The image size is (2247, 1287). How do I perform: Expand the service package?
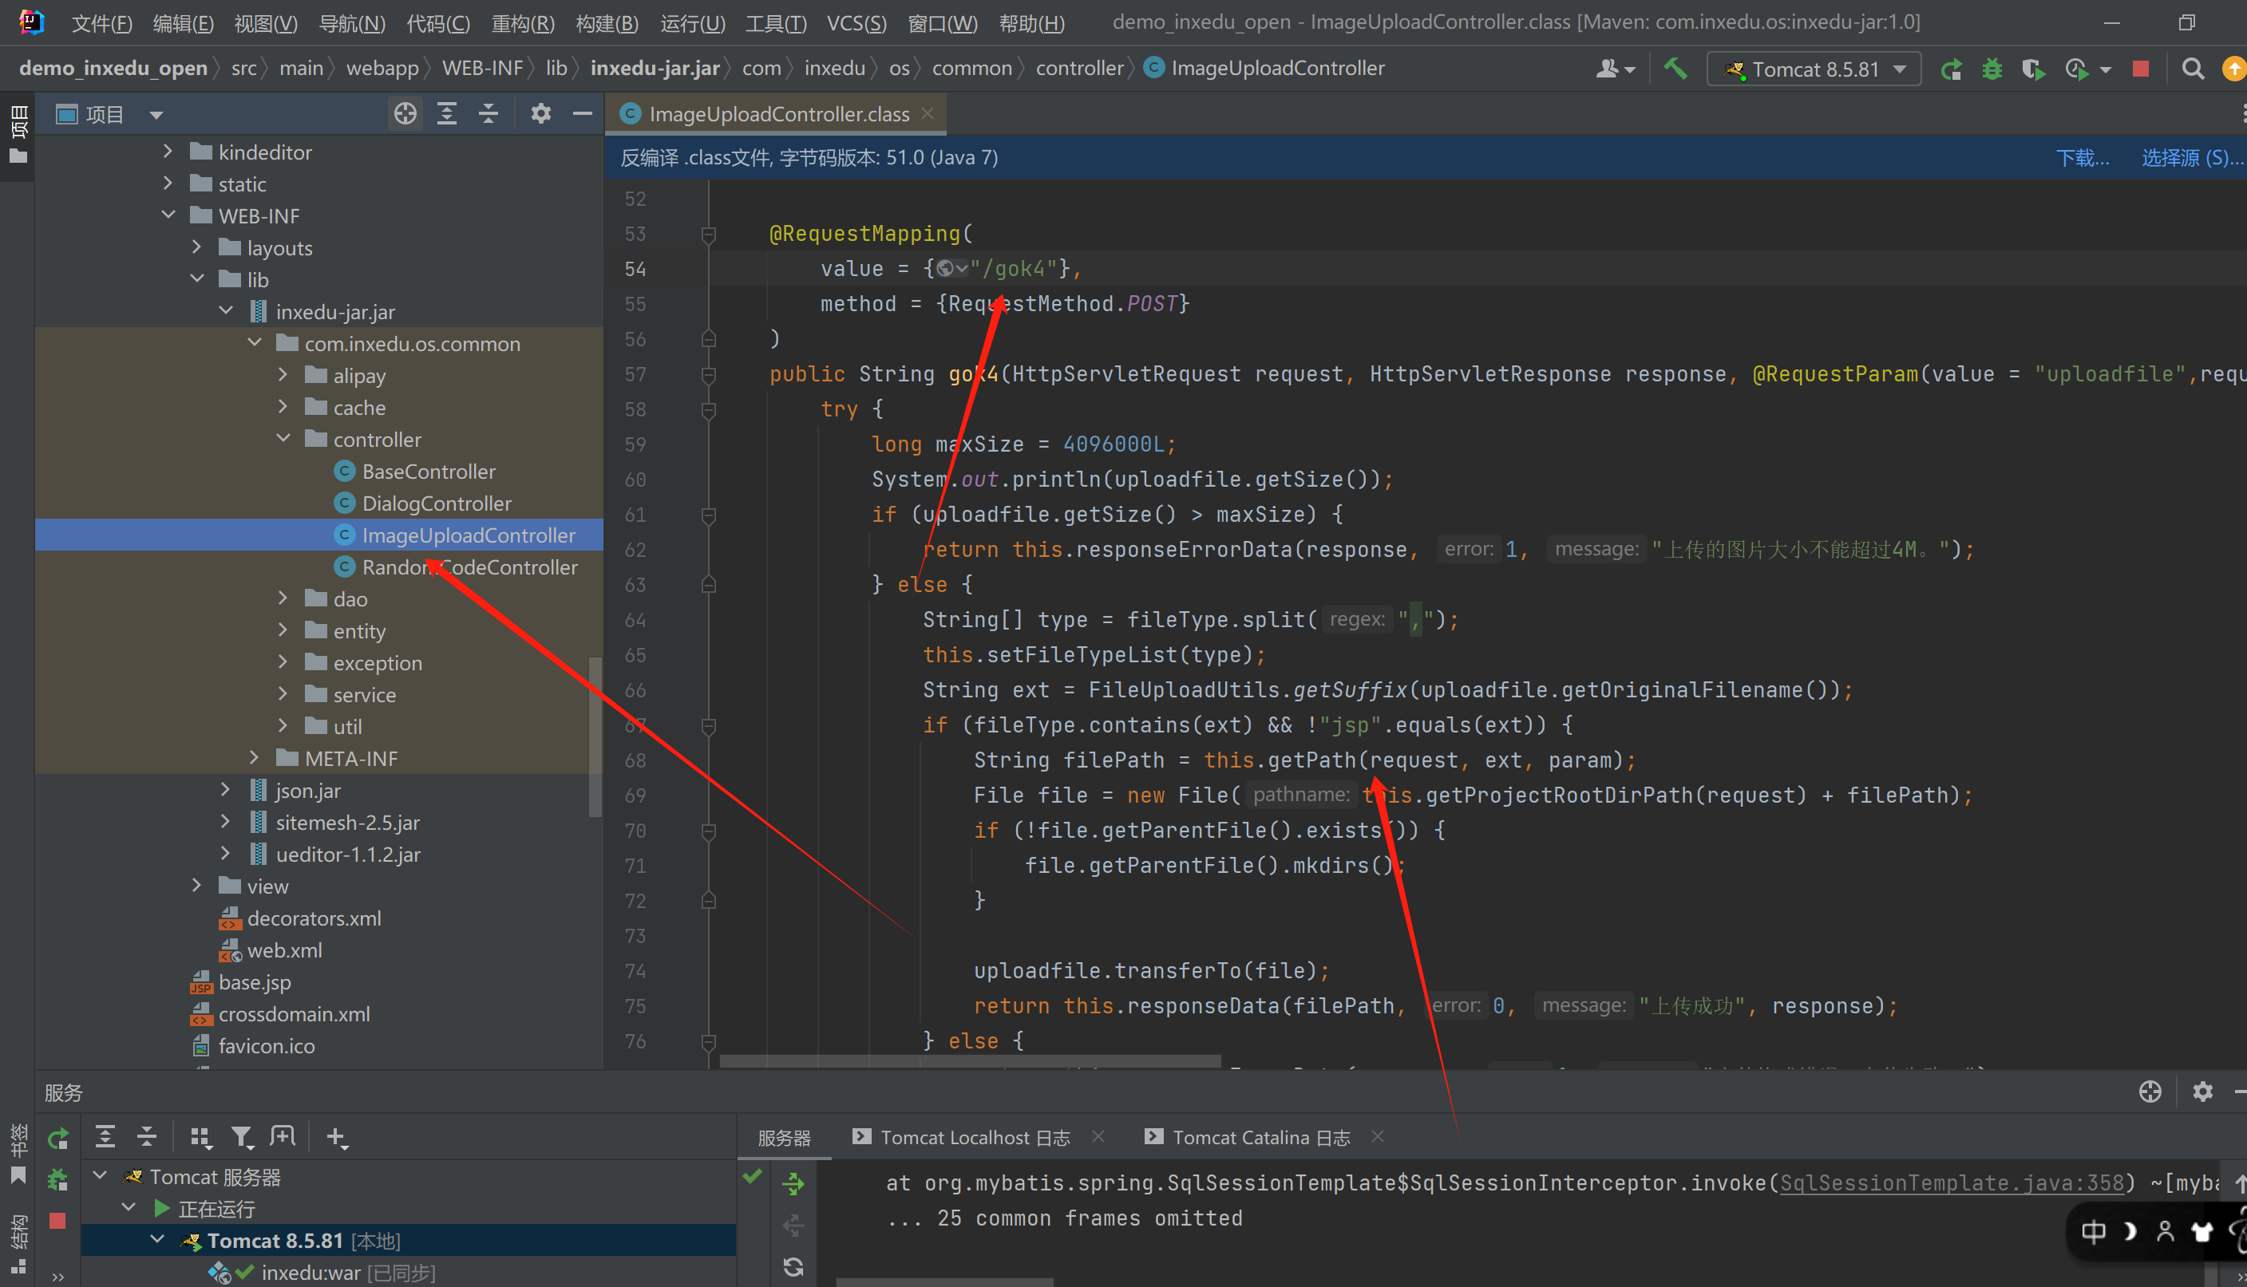coord(283,693)
